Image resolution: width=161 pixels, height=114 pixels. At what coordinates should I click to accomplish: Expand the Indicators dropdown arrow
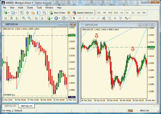click(x=52, y=18)
